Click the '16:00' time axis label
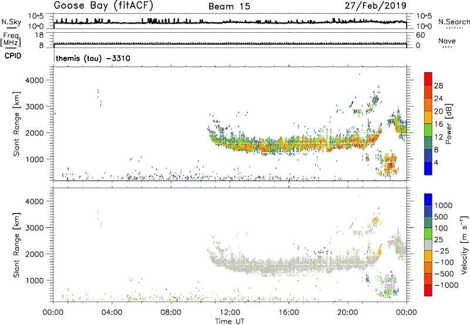 [288, 313]
